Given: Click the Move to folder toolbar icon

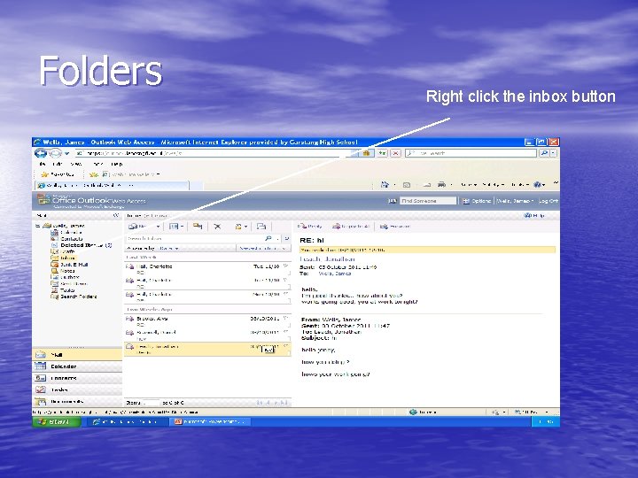Looking at the screenshot, I should pos(198,226).
